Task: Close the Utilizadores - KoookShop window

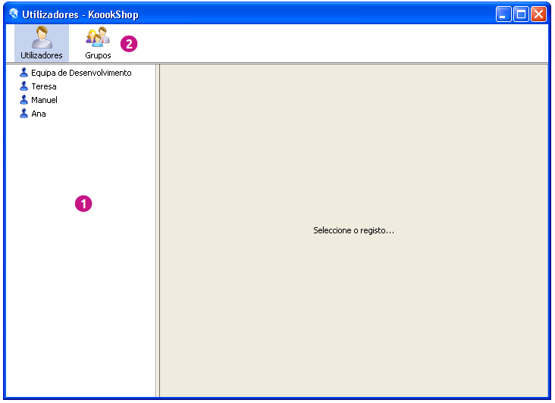Action: click(x=539, y=14)
